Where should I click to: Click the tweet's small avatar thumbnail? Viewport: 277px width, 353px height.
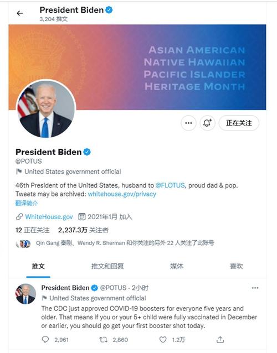(25, 294)
